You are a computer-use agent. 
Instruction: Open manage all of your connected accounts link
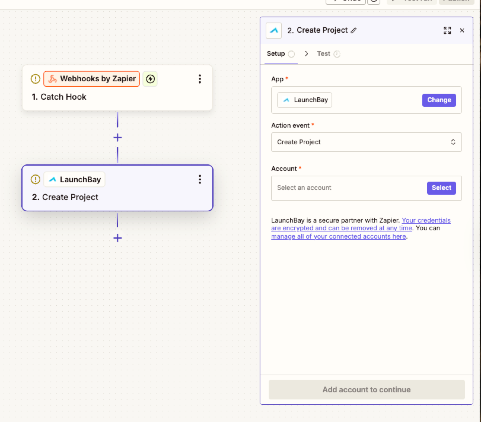click(x=338, y=237)
